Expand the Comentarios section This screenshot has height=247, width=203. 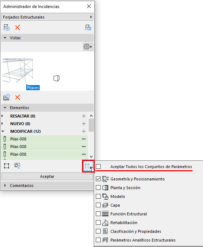5,186
